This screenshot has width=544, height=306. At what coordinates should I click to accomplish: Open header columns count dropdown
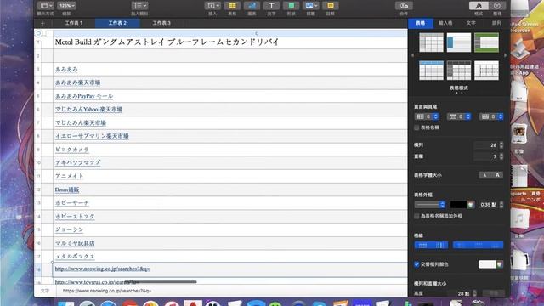tap(427, 116)
